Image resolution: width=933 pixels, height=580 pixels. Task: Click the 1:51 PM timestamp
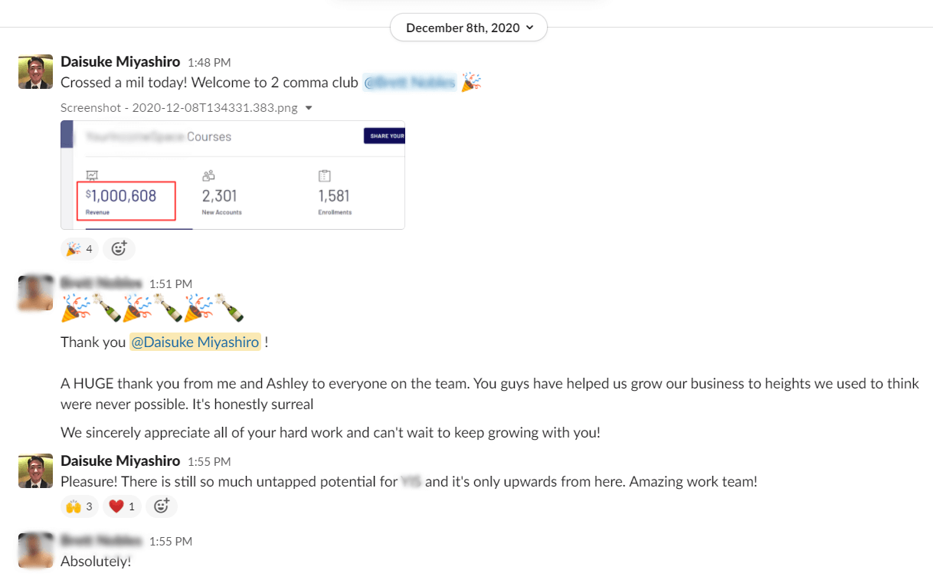[x=171, y=283]
